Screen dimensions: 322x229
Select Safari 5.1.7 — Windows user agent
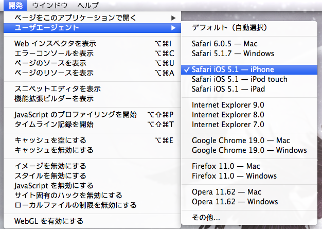tap(249, 54)
